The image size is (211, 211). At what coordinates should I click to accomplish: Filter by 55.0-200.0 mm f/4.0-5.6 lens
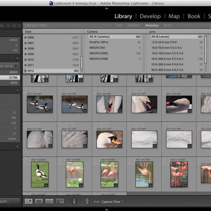tap(177, 64)
